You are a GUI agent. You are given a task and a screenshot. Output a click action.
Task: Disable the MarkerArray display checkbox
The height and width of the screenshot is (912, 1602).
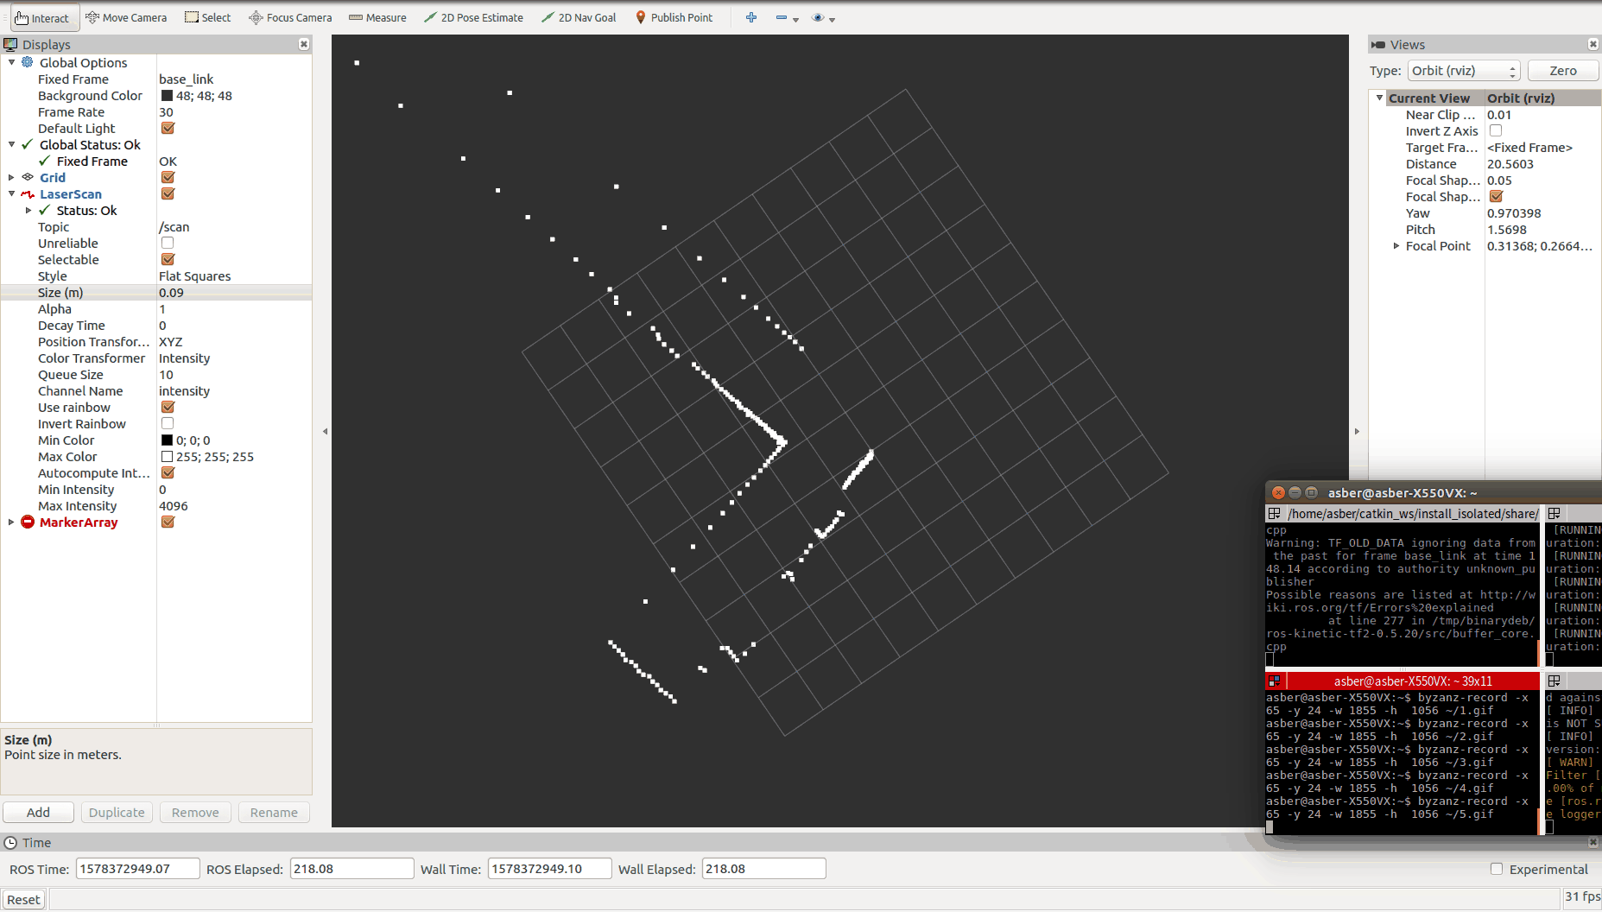[x=168, y=522]
